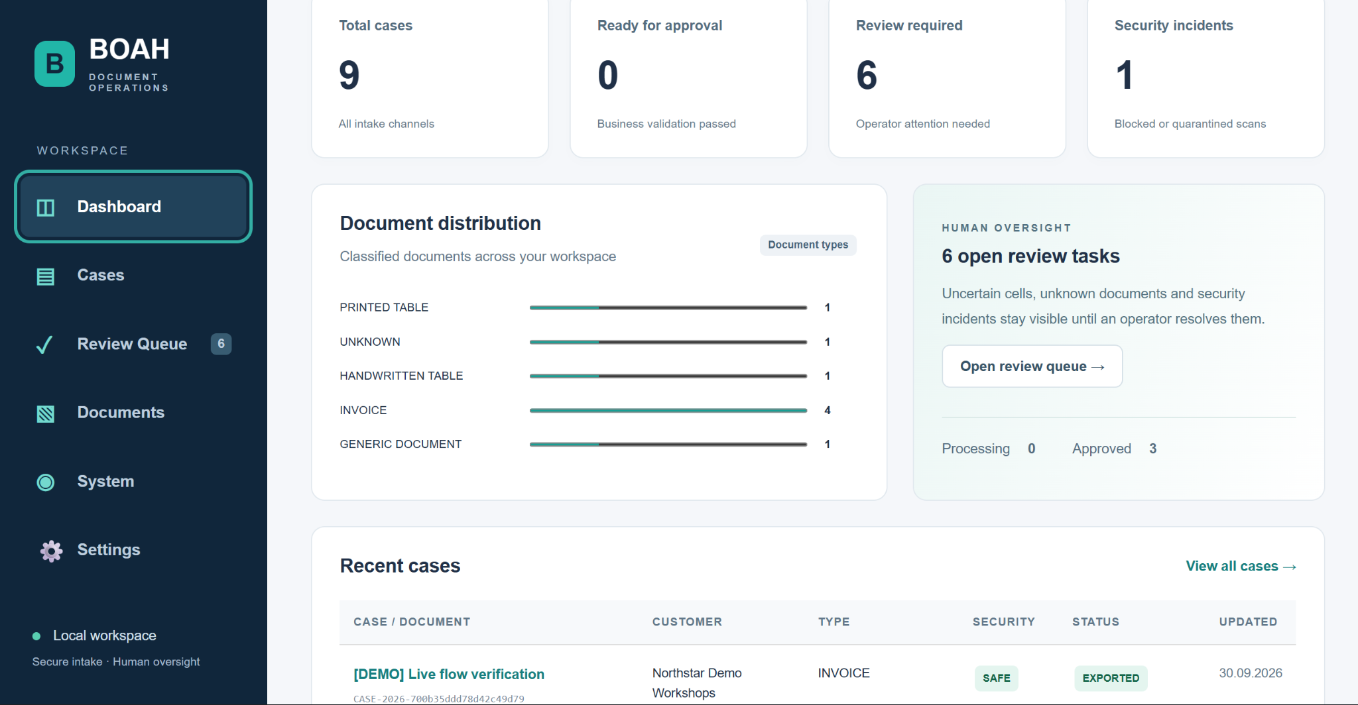Click the Documents hatched icon

[46, 414]
